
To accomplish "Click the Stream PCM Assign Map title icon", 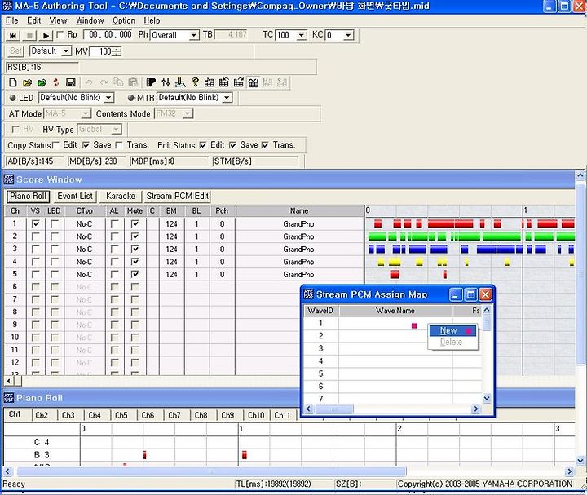I will click(x=308, y=294).
